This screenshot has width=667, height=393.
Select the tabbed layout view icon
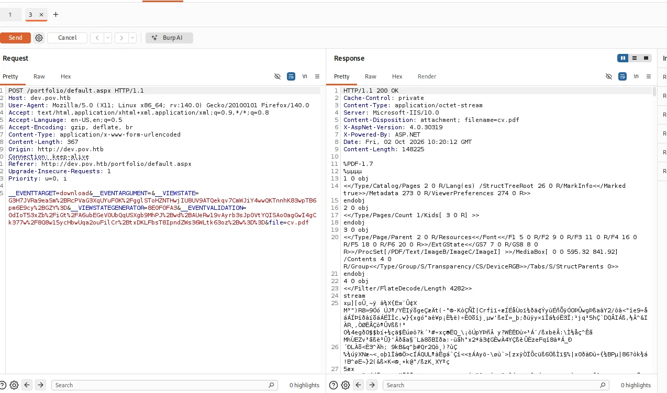[x=646, y=58]
